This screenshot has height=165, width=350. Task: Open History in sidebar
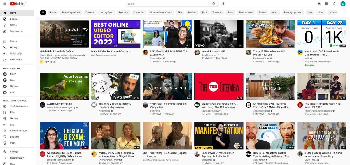click(x=17, y=47)
